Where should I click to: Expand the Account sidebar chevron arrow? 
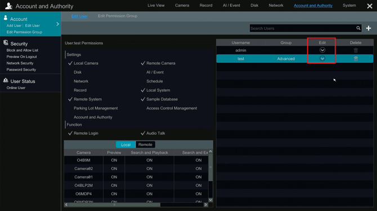pyautogui.click(x=57, y=24)
